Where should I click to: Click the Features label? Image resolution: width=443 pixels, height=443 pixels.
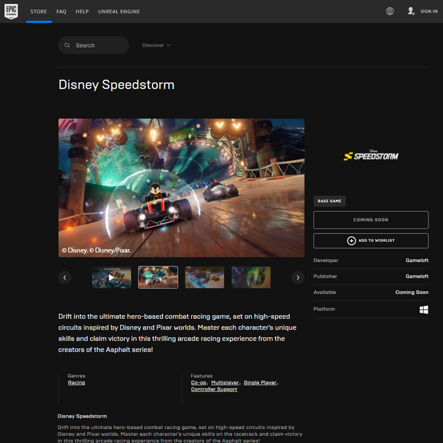(202, 376)
